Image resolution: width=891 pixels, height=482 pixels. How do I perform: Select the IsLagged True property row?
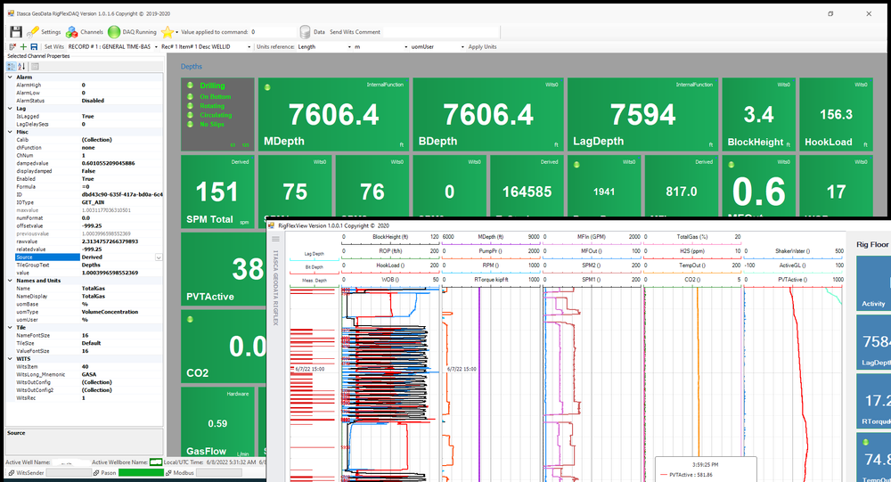[x=88, y=116]
